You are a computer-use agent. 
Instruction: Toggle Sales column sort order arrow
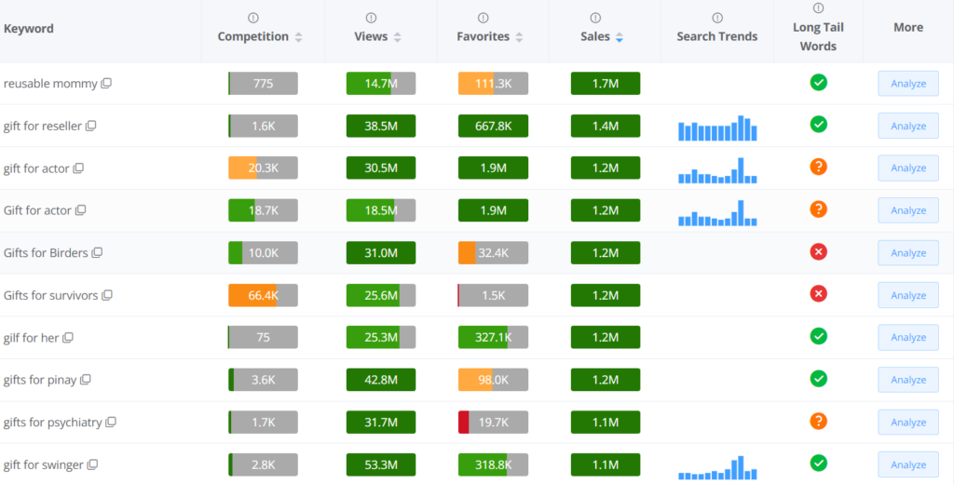pos(620,37)
